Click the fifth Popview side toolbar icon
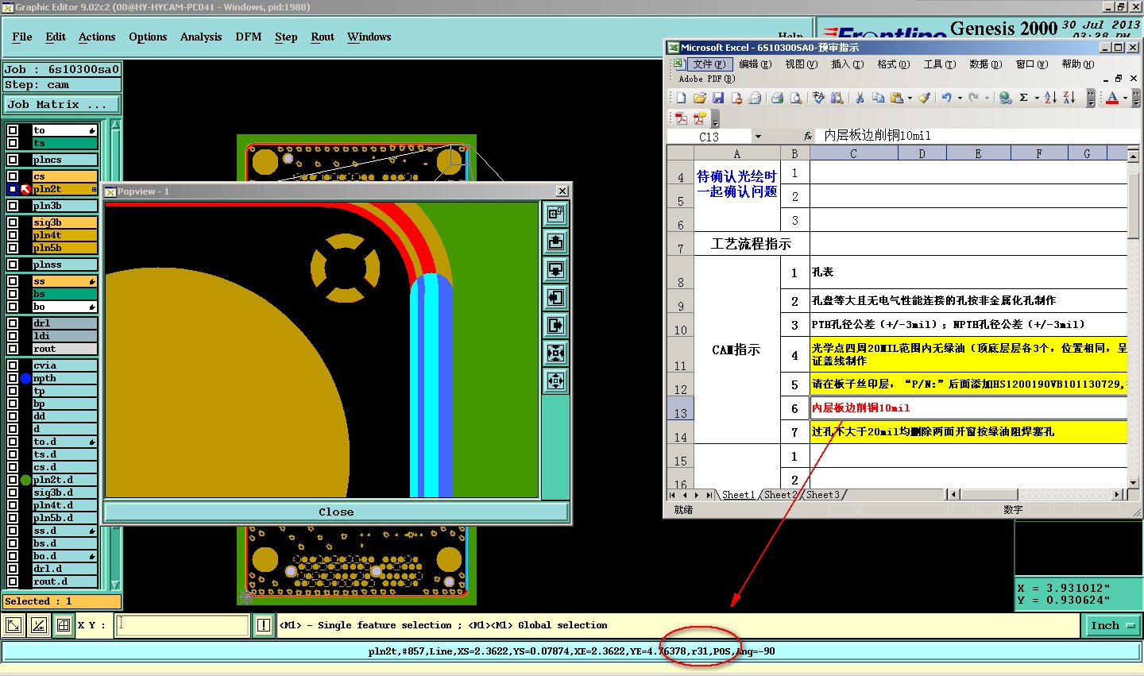This screenshot has height=676, width=1144. click(x=556, y=325)
